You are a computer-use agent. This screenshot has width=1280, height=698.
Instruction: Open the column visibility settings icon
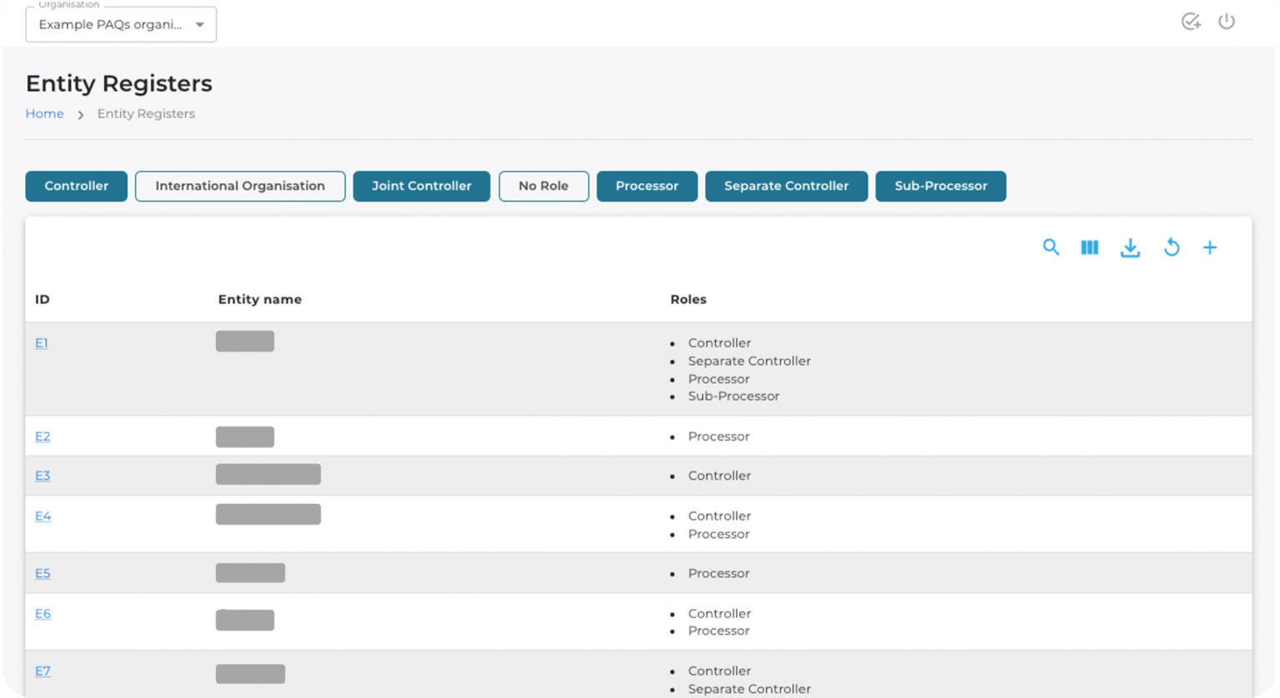(1088, 247)
